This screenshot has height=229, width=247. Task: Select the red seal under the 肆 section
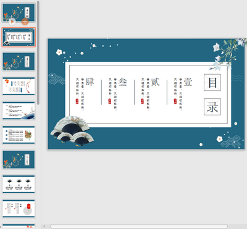pos(77,101)
